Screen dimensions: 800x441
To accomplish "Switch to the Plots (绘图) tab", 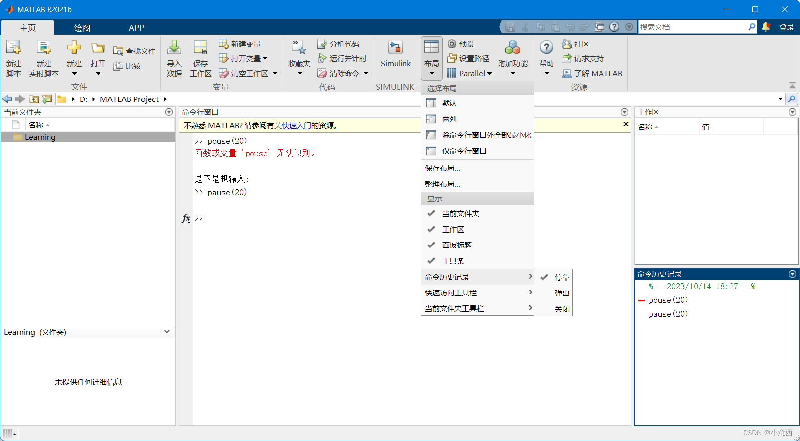I will (82, 28).
